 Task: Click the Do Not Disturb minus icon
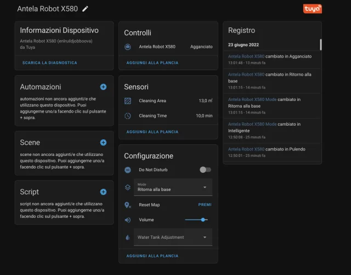[128, 170]
